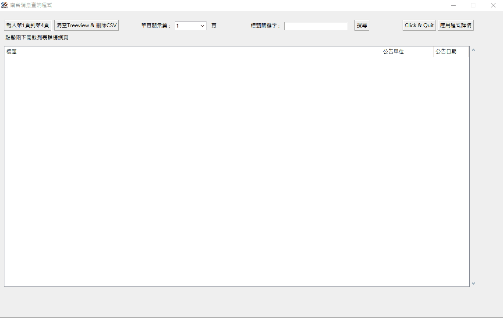The image size is (503, 318).
Task: Click inside the page number combo box showing 1
Action: tap(187, 26)
